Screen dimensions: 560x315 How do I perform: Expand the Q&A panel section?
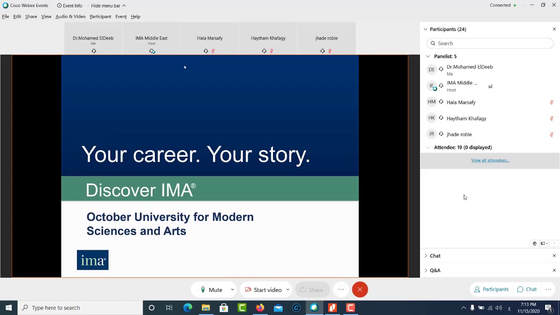tap(426, 270)
